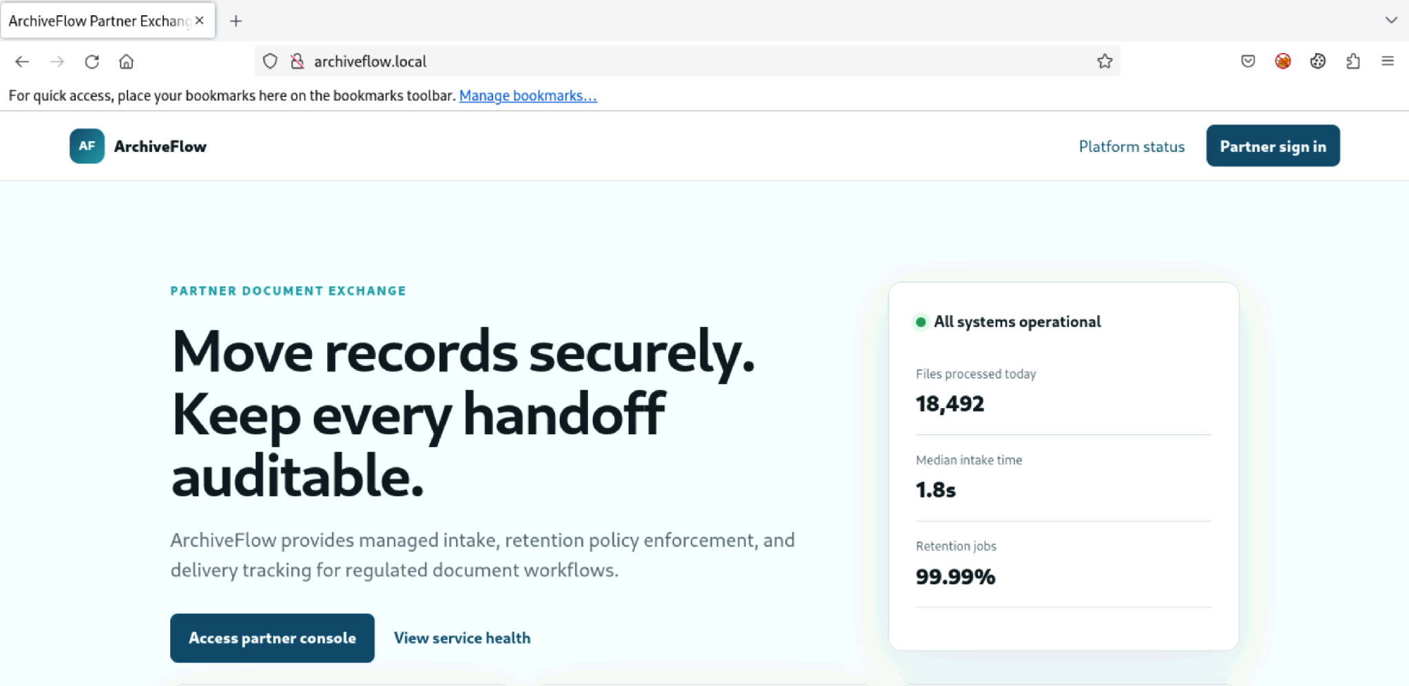The image size is (1409, 686).
Task: Click Access partner console button
Action: tap(272, 638)
